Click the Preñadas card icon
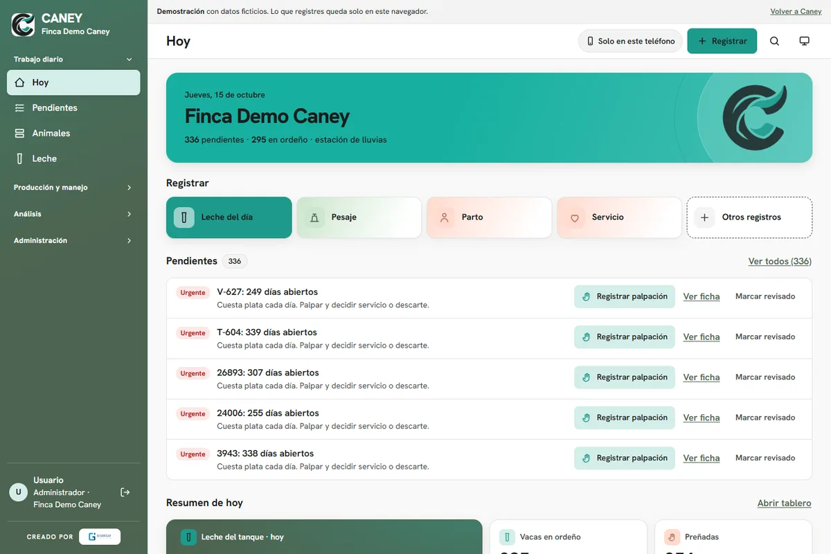This screenshot has height=554, width=831. pos(672,537)
